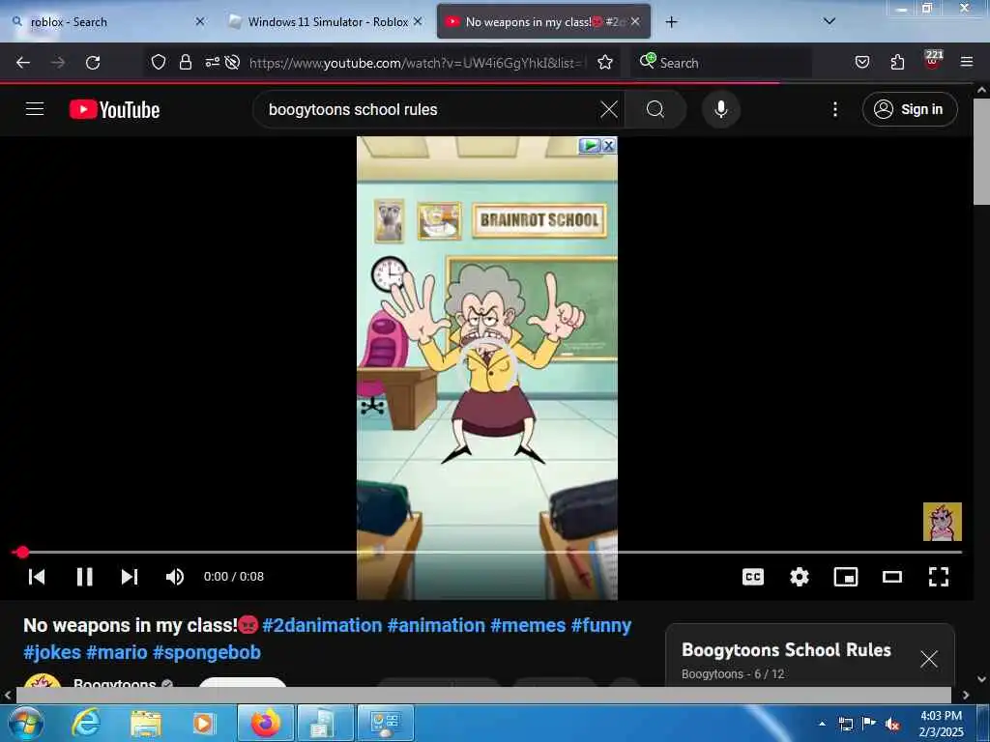Open the #spongebob hashtag link
The image size is (990, 742).
pos(207,652)
